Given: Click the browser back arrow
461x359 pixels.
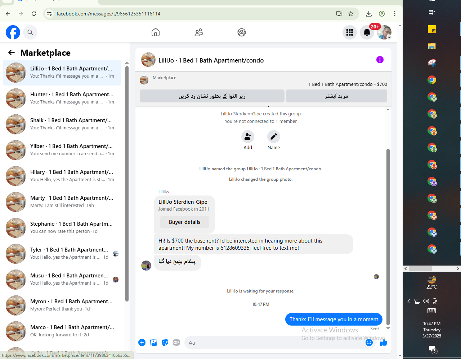Looking at the screenshot, I should [8, 14].
